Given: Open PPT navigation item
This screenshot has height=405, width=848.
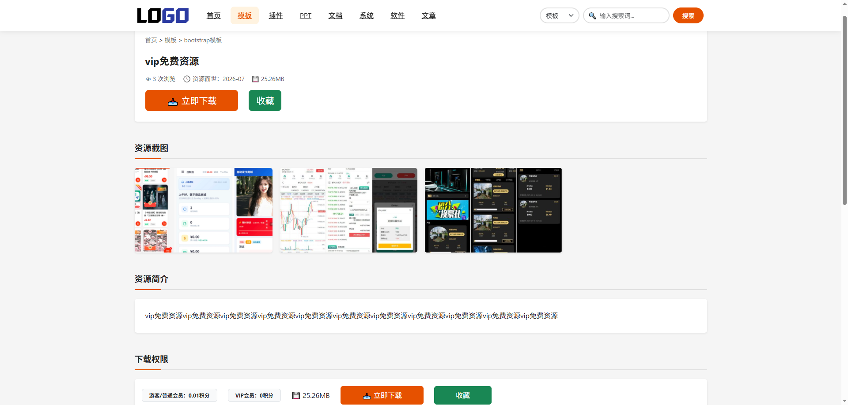Looking at the screenshot, I should [x=306, y=15].
